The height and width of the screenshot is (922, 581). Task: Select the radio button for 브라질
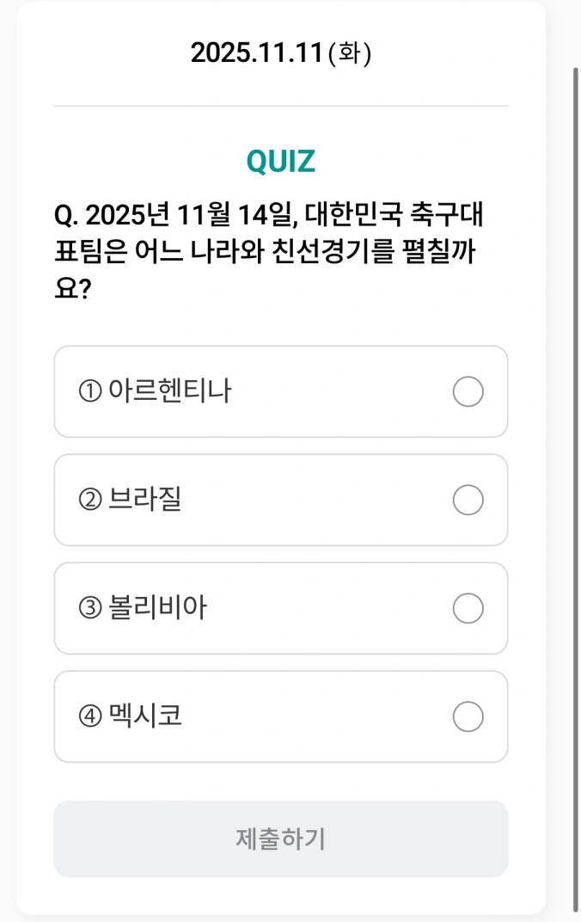(x=467, y=500)
